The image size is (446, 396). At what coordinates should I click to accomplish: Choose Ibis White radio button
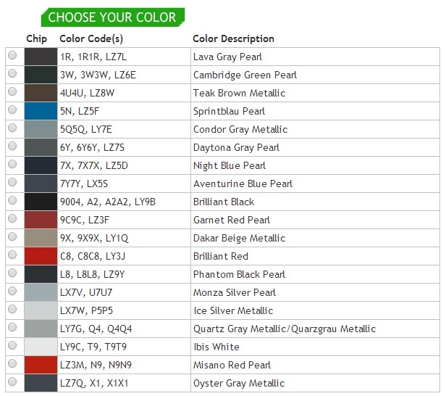12,346
